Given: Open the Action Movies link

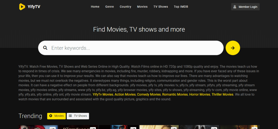Looking at the screenshot, I should (125, 94).
